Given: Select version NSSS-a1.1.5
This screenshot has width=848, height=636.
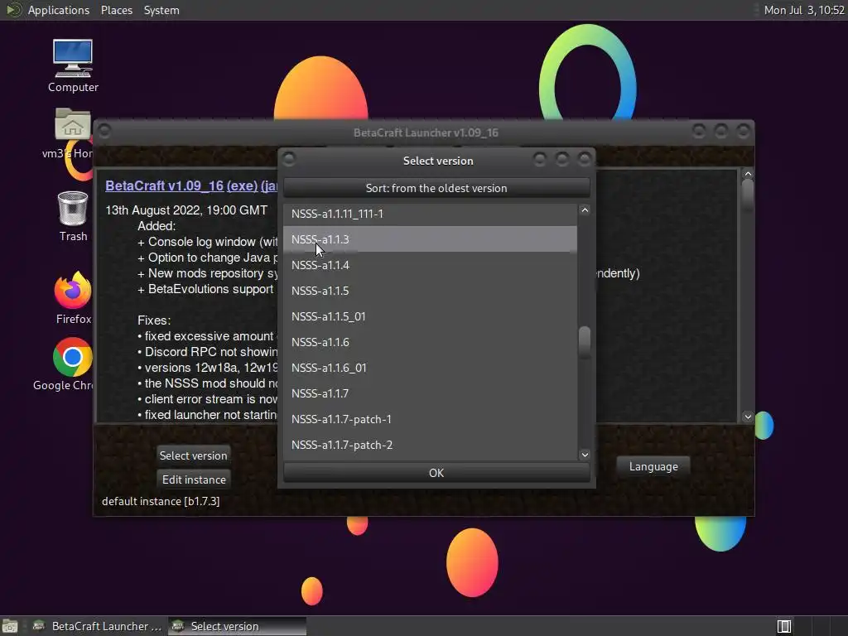Looking at the screenshot, I should click(x=430, y=291).
